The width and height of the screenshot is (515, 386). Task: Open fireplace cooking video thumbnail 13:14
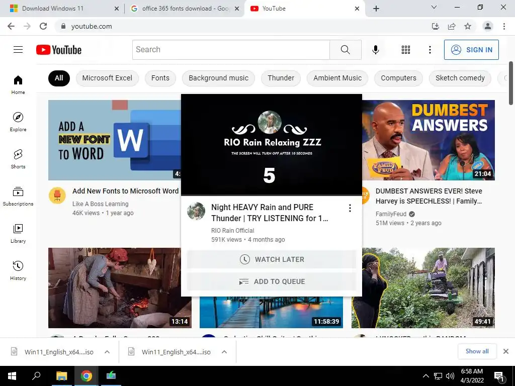click(x=120, y=288)
